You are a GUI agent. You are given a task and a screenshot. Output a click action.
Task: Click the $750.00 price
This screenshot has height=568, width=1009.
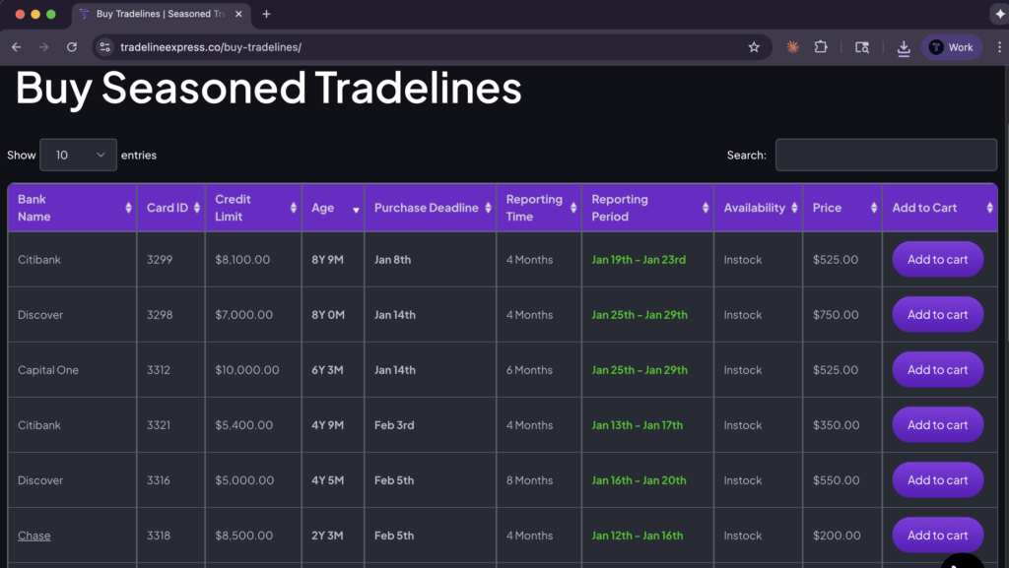point(836,315)
